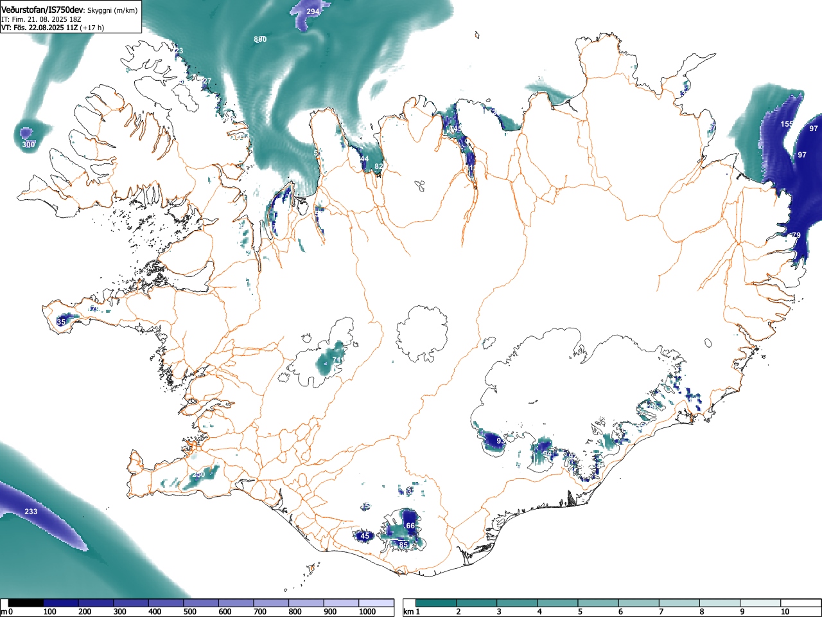Click the 8 label in the km legend
822x617 pixels.
point(701,612)
